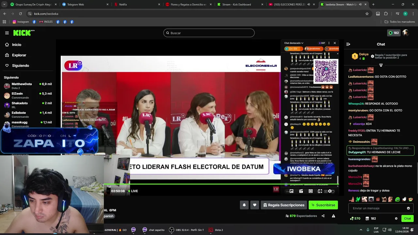418x235 pixels.
Task: Show hidden system tray icons
Action: click(x=361, y=230)
